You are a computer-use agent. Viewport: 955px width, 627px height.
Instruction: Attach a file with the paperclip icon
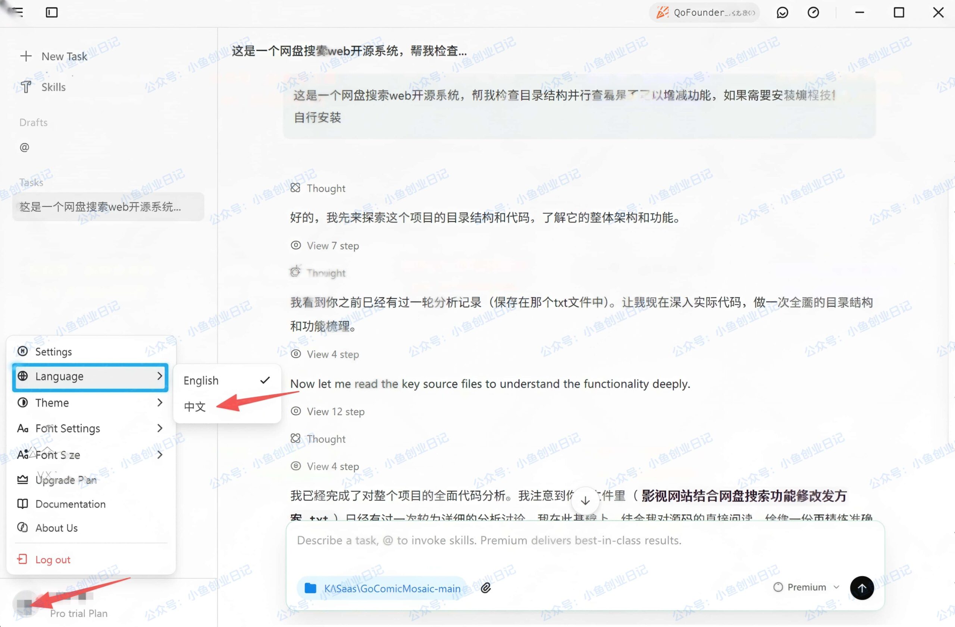click(486, 588)
